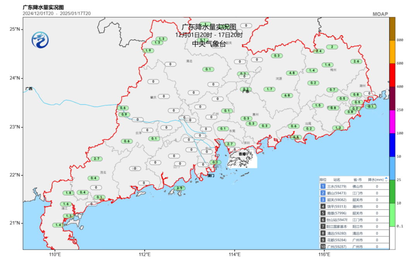Click the 降水(mm) column header
The width and height of the screenshot is (418, 264).
(375, 180)
